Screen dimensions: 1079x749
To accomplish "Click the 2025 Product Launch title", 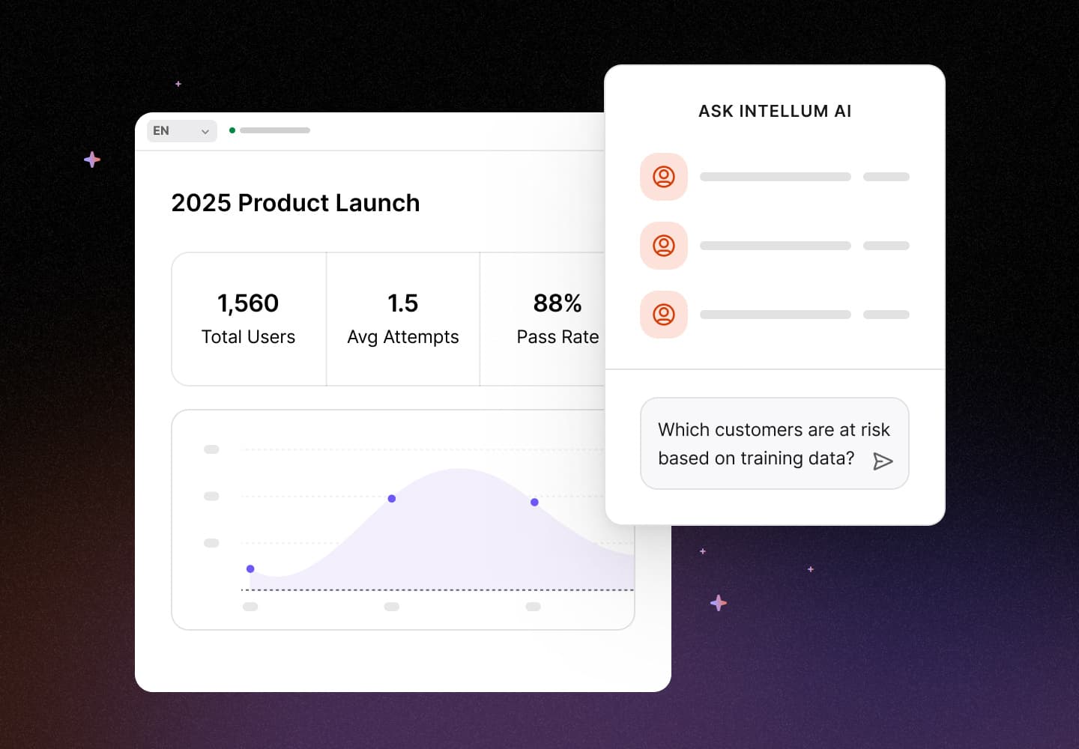I will click(295, 203).
